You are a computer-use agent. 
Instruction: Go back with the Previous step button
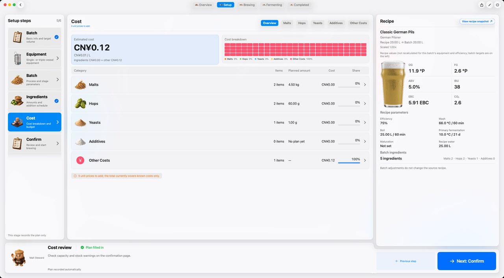(x=406, y=261)
